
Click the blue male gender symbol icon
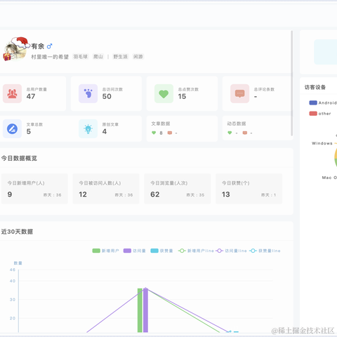[x=49, y=46]
